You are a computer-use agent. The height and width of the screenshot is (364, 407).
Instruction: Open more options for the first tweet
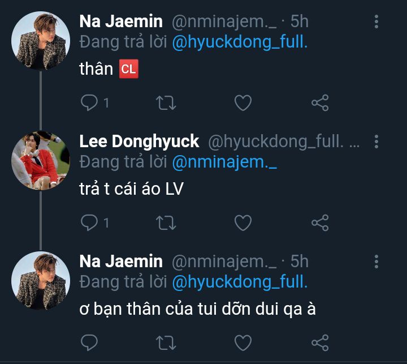376,22
